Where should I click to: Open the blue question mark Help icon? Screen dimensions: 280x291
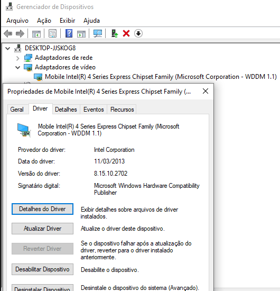69,33
